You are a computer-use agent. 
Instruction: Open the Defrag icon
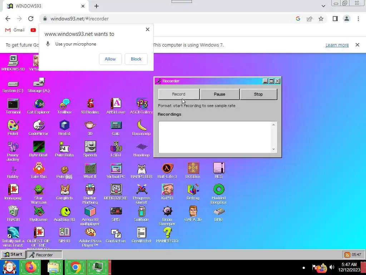click(193, 192)
